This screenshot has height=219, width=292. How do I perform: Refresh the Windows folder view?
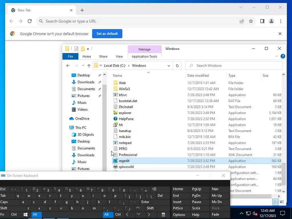[x=177, y=66]
